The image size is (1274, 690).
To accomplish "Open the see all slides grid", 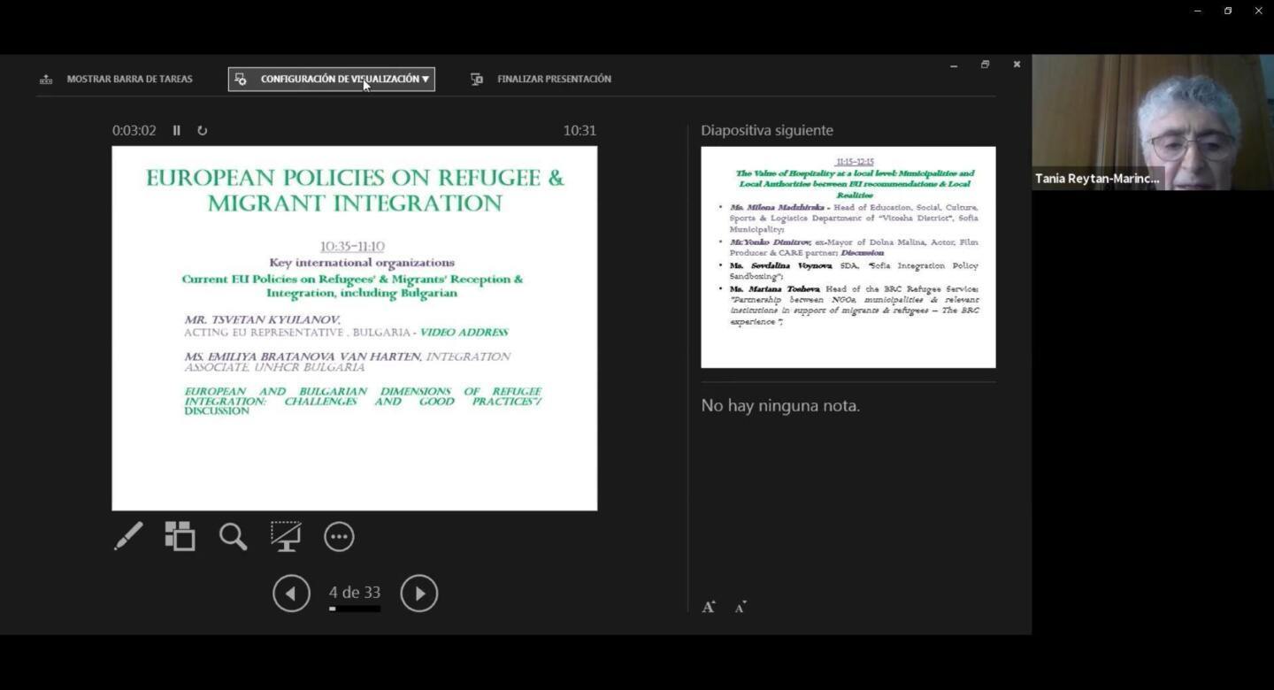I will point(180,536).
